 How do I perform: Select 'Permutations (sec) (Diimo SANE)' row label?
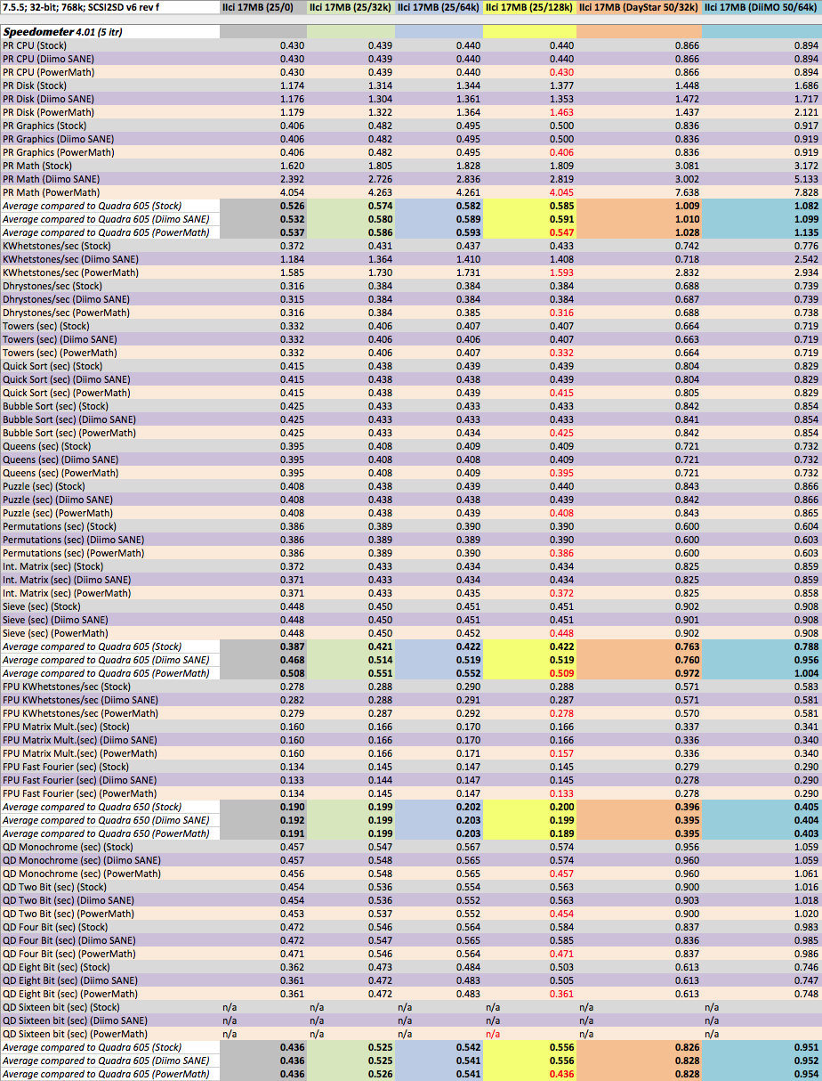click(x=74, y=539)
